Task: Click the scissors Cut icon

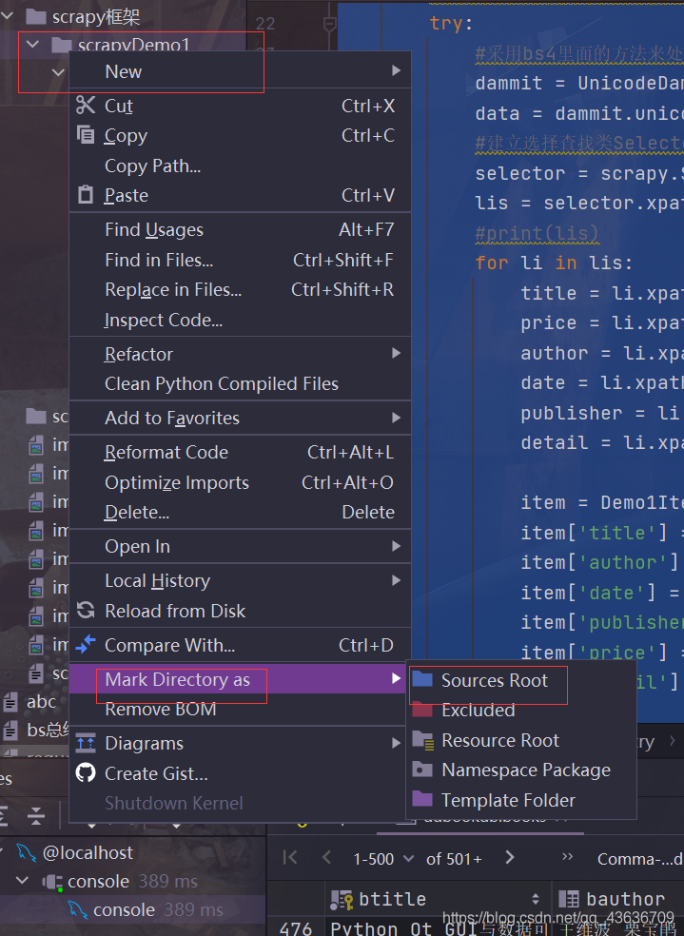Action: (86, 106)
